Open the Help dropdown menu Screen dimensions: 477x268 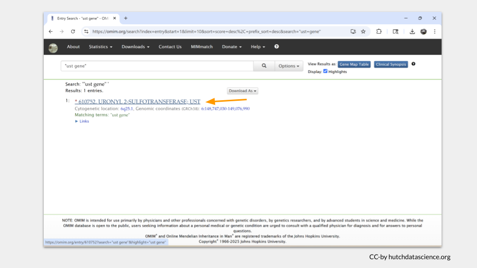pyautogui.click(x=258, y=47)
